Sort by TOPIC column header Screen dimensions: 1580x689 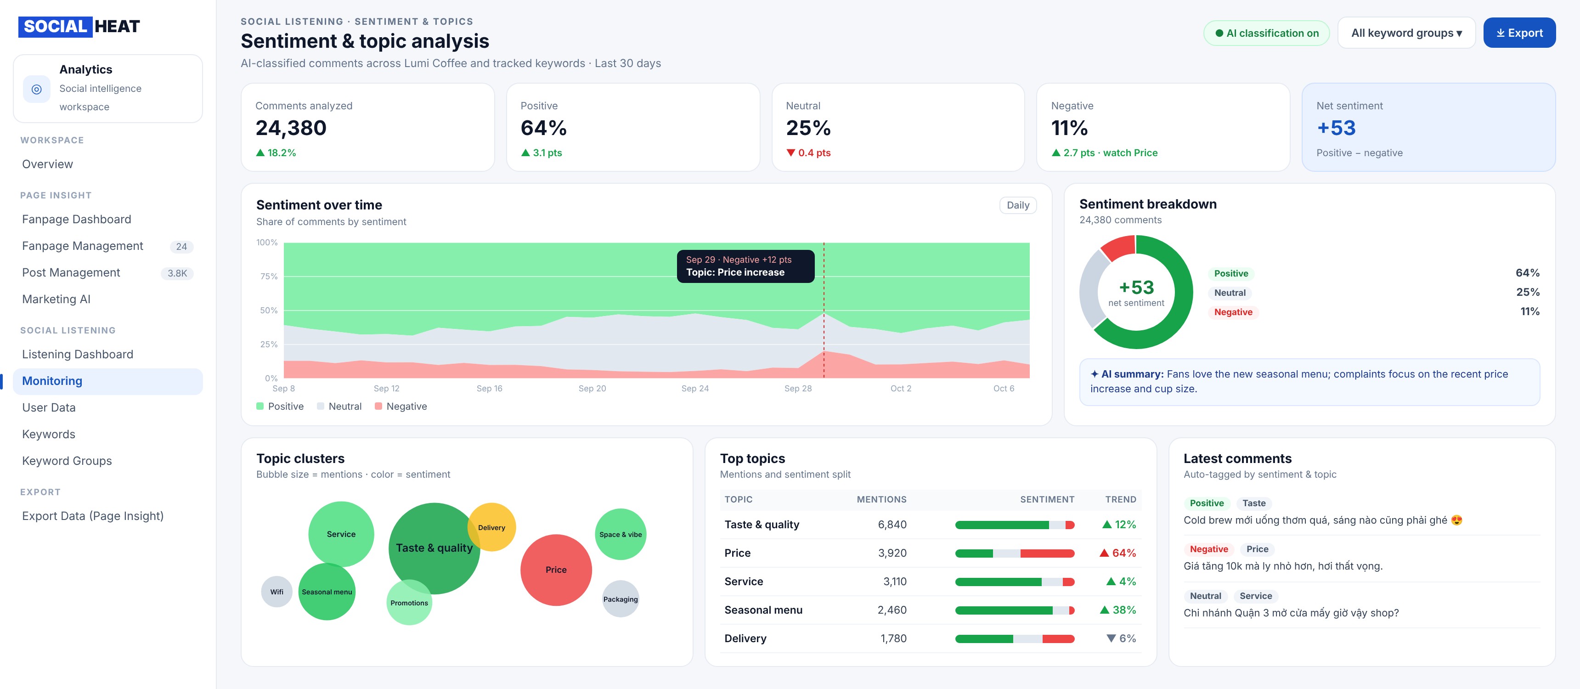tap(739, 499)
